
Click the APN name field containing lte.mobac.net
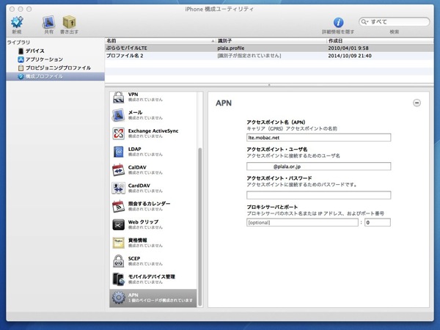318,137
